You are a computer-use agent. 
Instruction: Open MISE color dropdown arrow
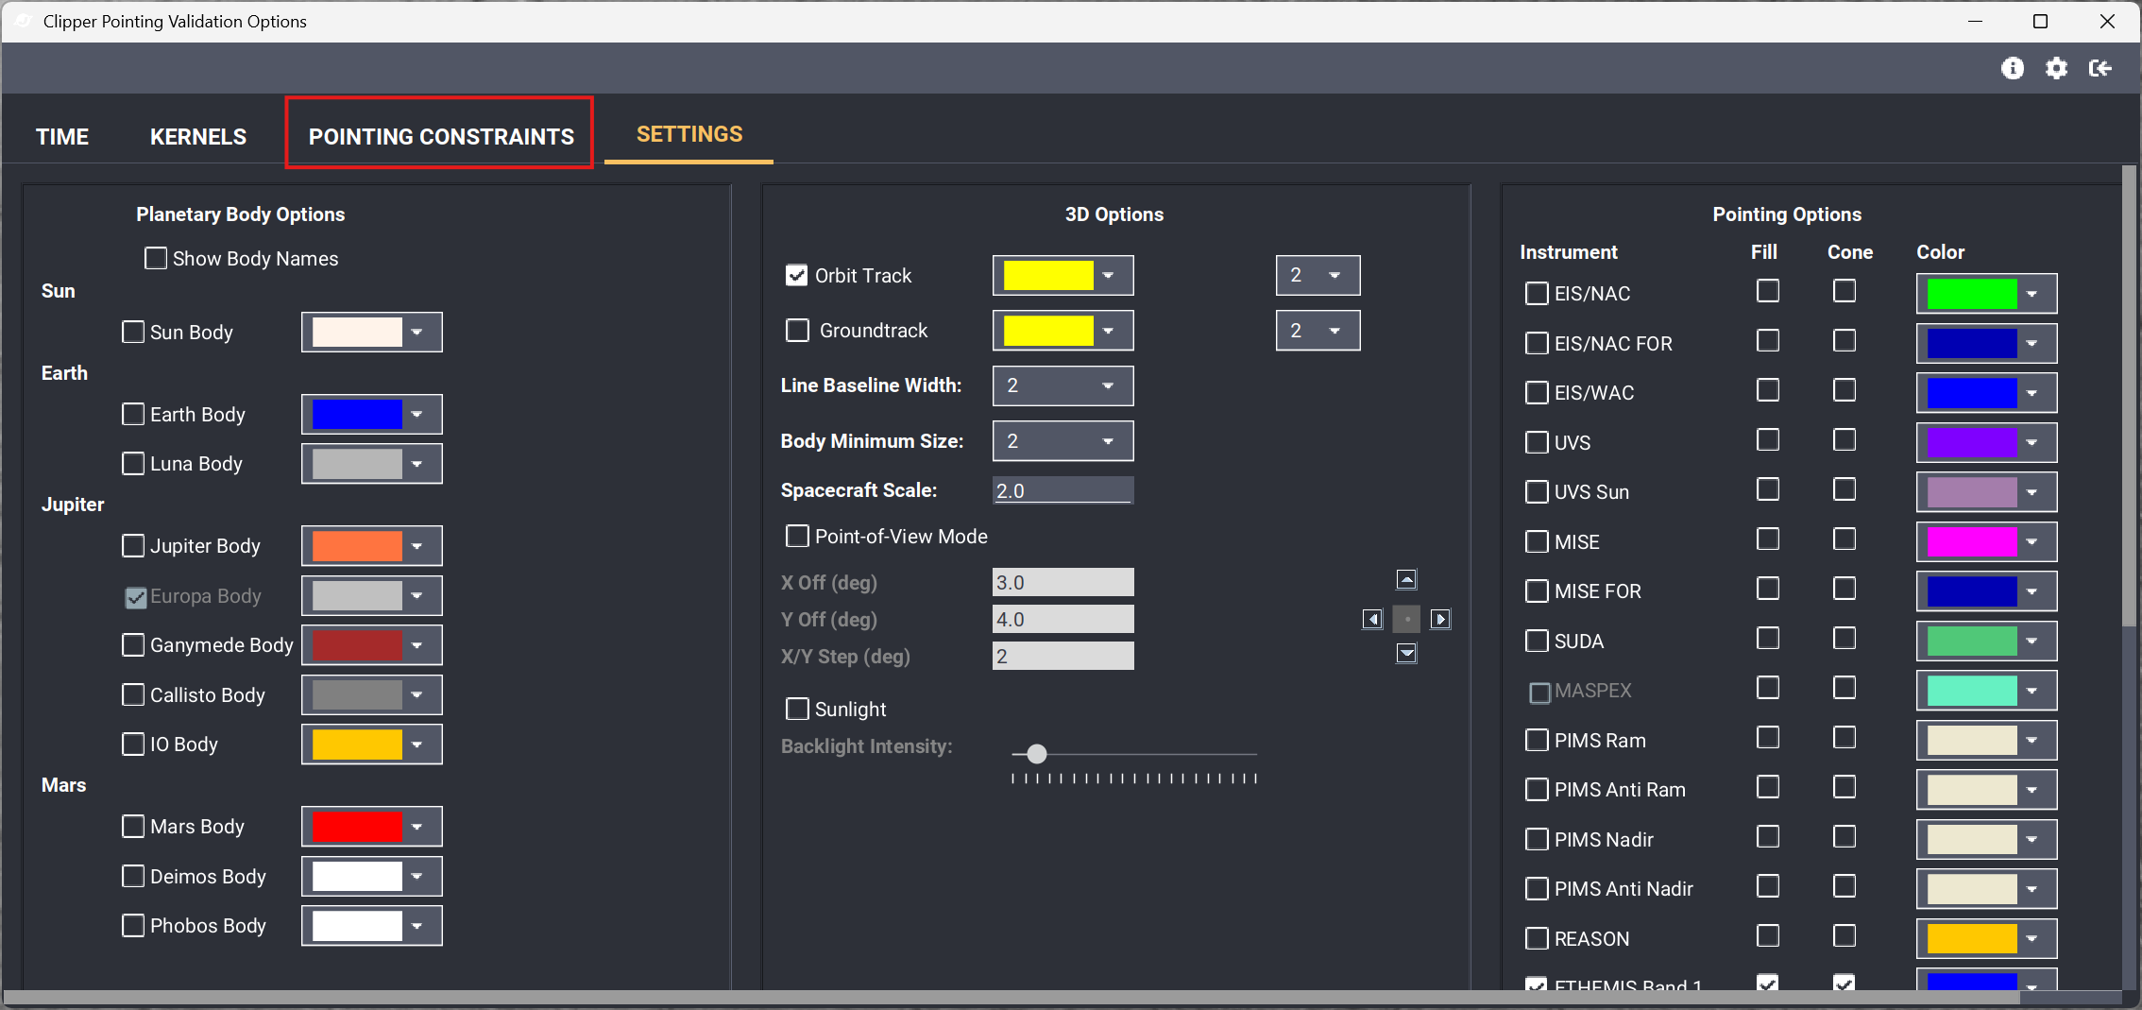click(2032, 541)
